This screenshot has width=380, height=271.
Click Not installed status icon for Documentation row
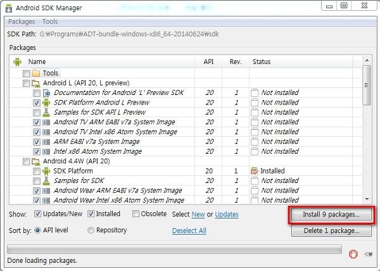point(255,92)
